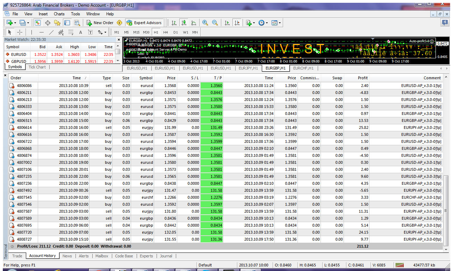This screenshot has width=453, height=271.
Task: Open the Journal tab in Terminal
Action: click(166, 256)
